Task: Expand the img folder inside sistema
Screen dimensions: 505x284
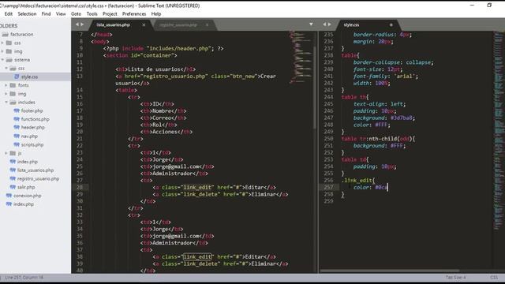Action: click(x=6, y=94)
